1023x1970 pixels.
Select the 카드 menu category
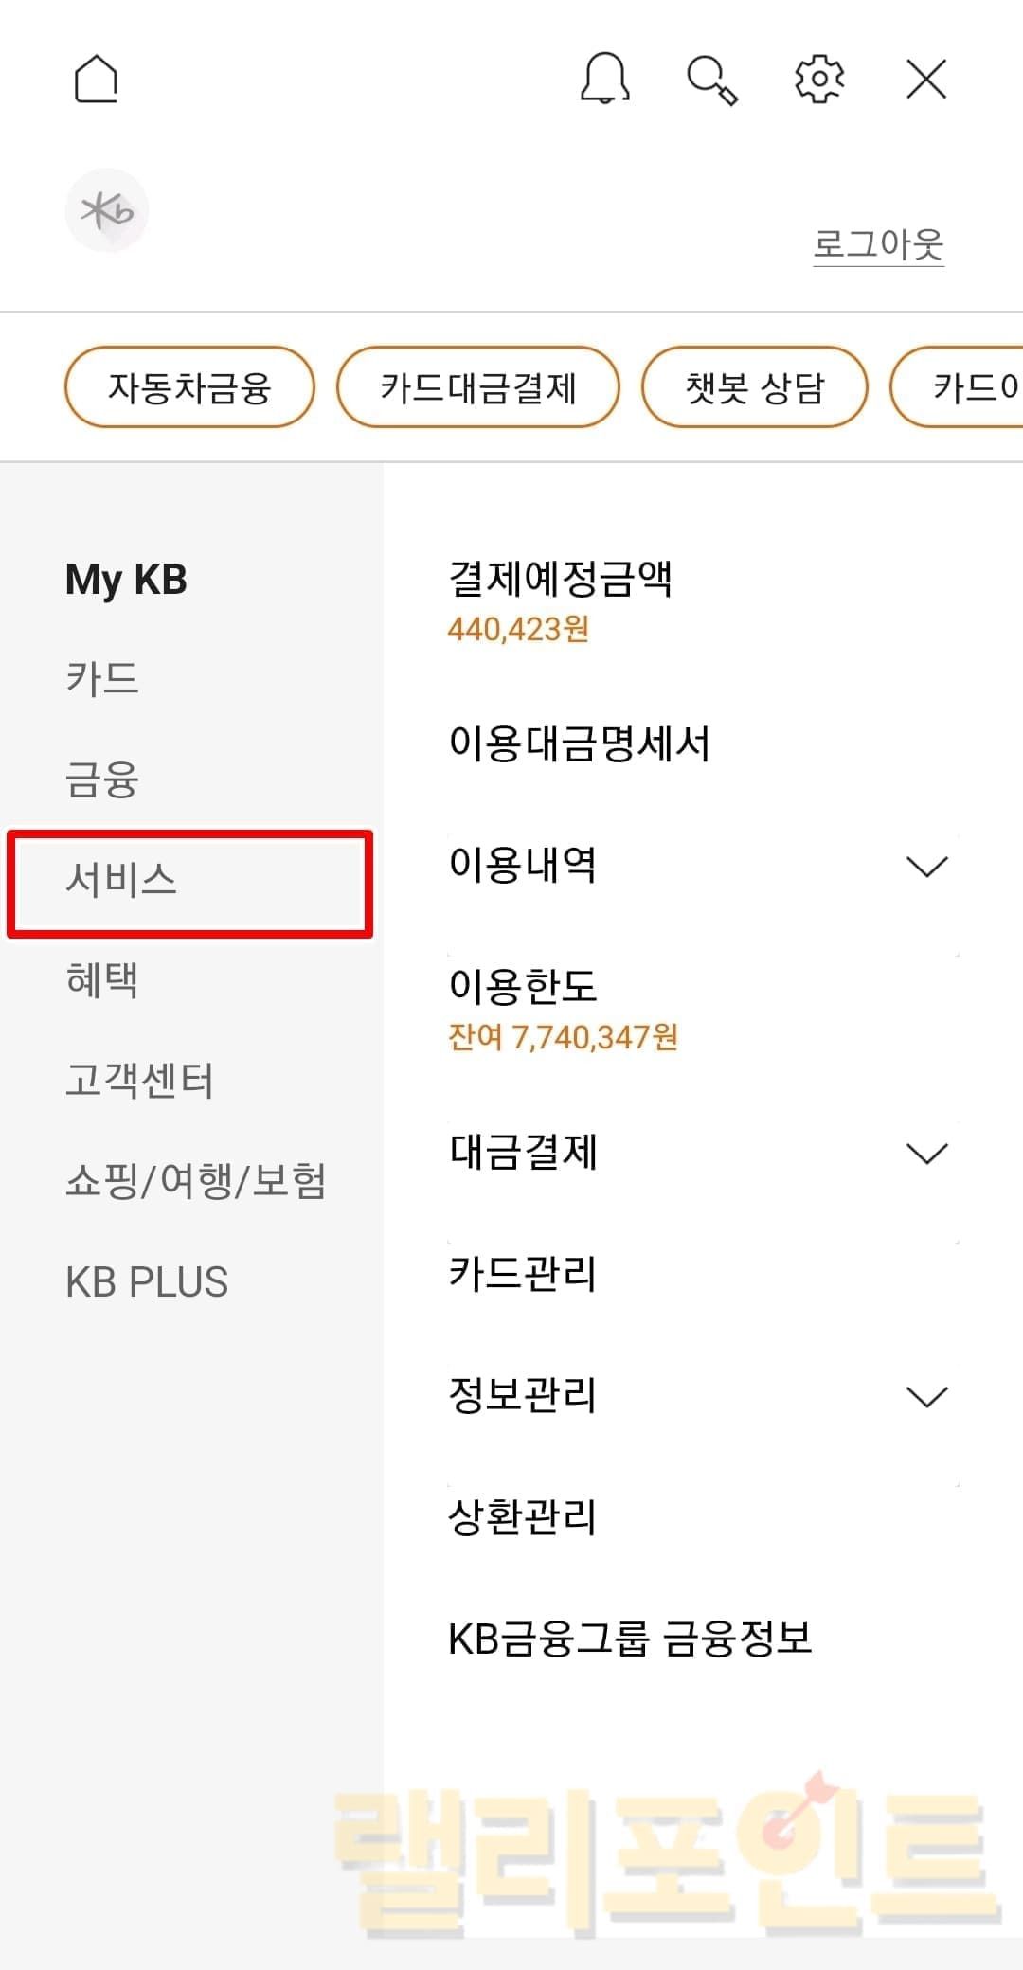[x=102, y=678]
